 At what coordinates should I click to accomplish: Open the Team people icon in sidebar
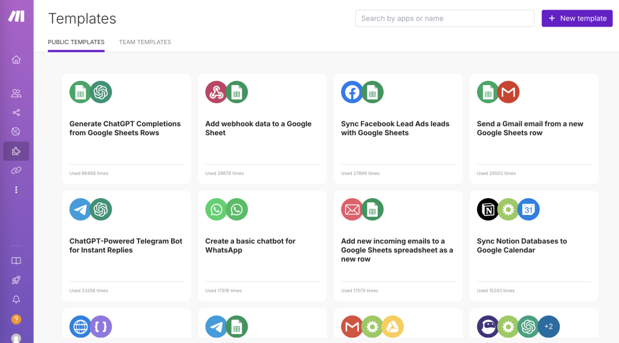point(16,93)
